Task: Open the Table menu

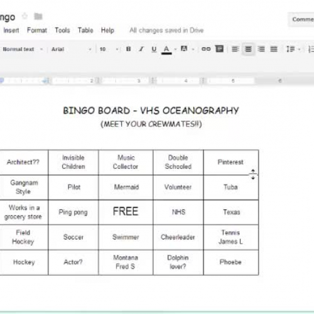Action: tap(85, 30)
